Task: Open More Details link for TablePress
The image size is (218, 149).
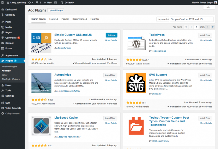Action: tap(206, 40)
